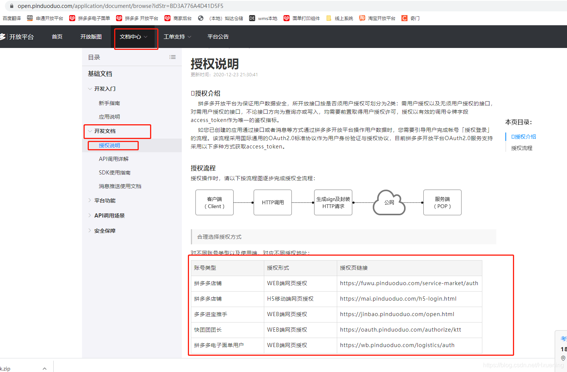Click the 拼多多电子面单用户 table cell
This screenshot has height=372, width=567.
coord(228,345)
